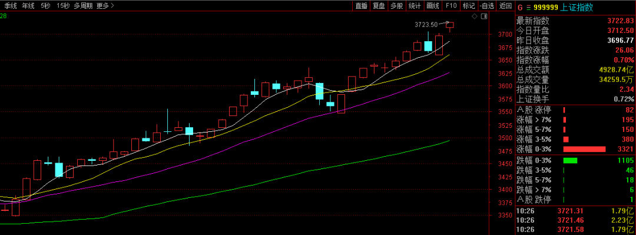
Task: Click the 指数涨跌 value 26.06
Action: tap(625, 50)
